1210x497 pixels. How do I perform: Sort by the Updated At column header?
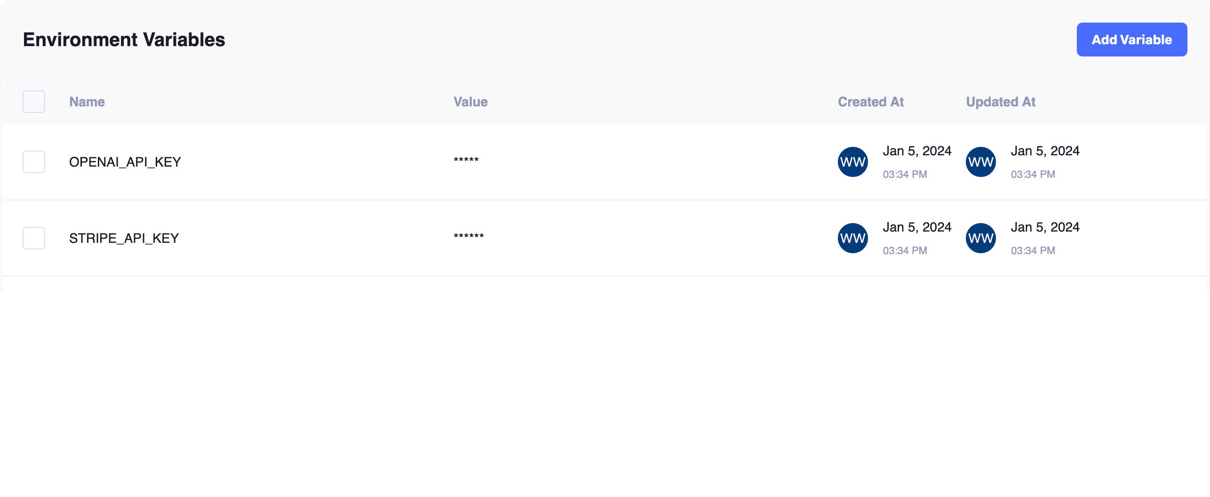(1001, 102)
